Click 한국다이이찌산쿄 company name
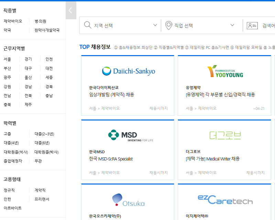 [x=104, y=88]
